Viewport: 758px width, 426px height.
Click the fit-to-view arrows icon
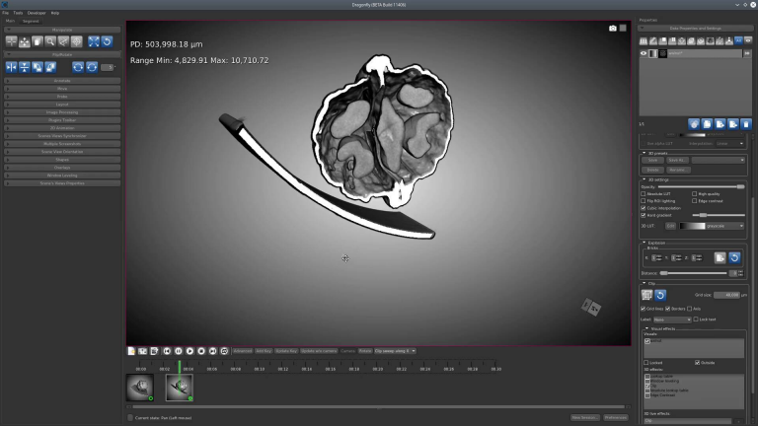(x=93, y=41)
